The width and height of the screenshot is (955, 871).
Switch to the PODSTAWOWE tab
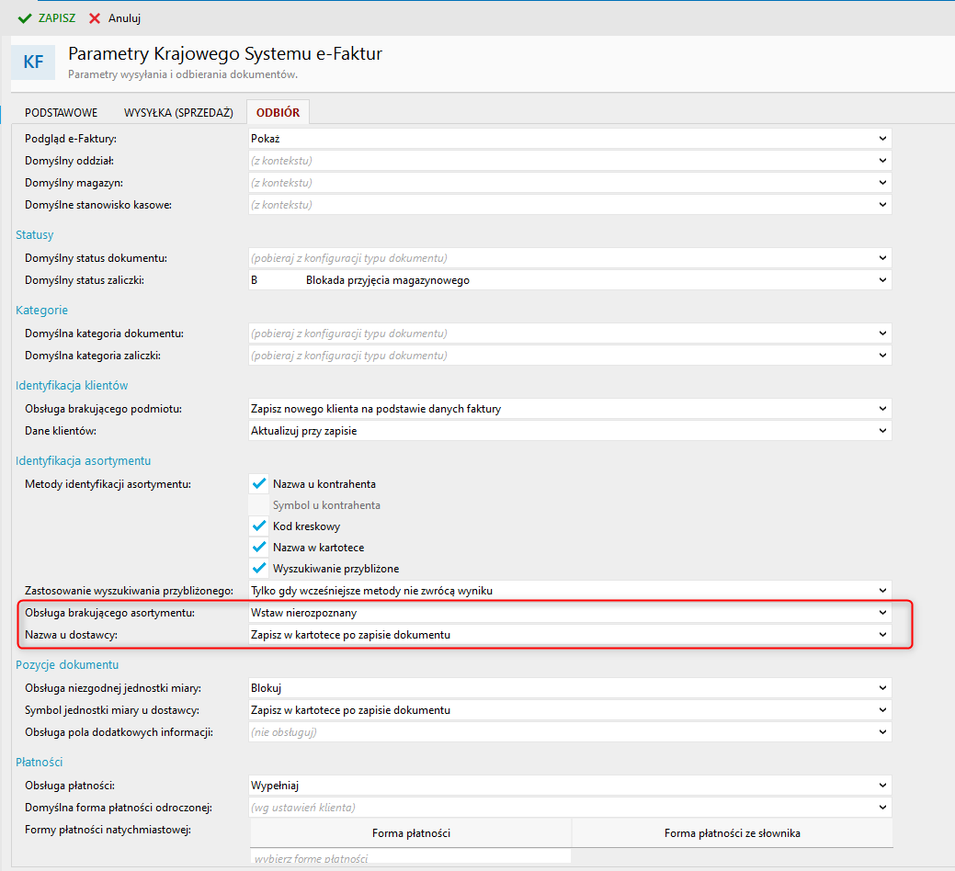pos(62,113)
